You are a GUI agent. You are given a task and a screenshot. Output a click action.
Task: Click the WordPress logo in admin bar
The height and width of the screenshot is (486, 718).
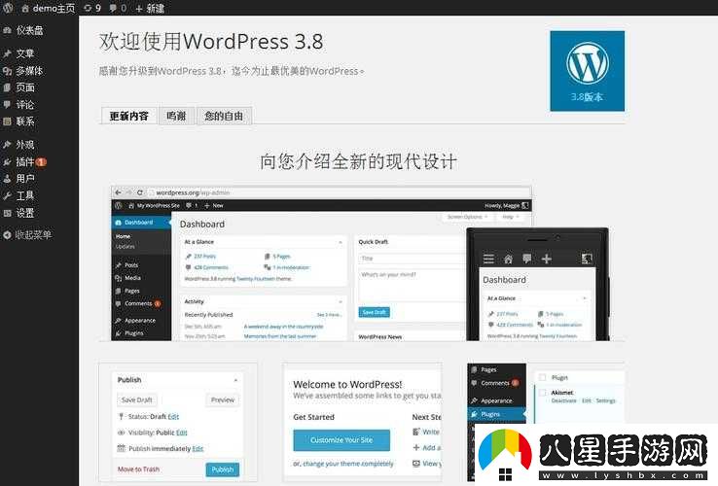[x=8, y=8]
